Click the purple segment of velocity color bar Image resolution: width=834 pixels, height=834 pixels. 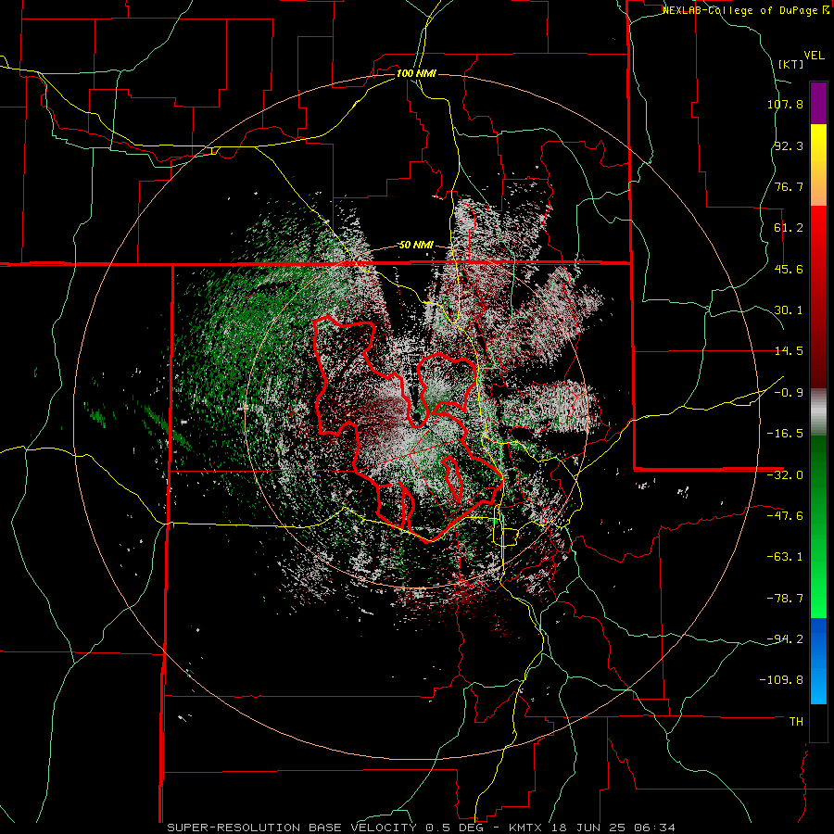818,103
